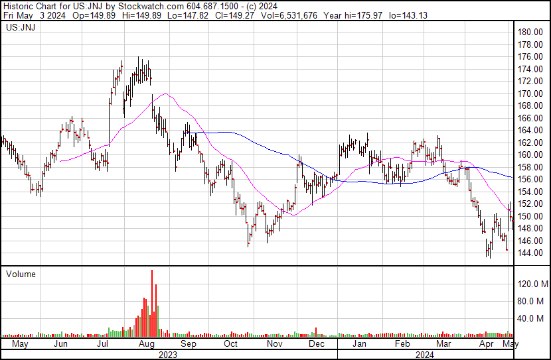Click the 150.00 price axis label

click(x=530, y=216)
